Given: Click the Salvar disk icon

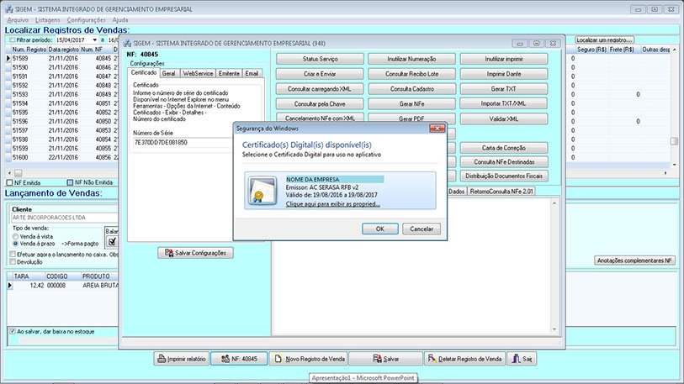Looking at the screenshot, I should [x=376, y=359].
